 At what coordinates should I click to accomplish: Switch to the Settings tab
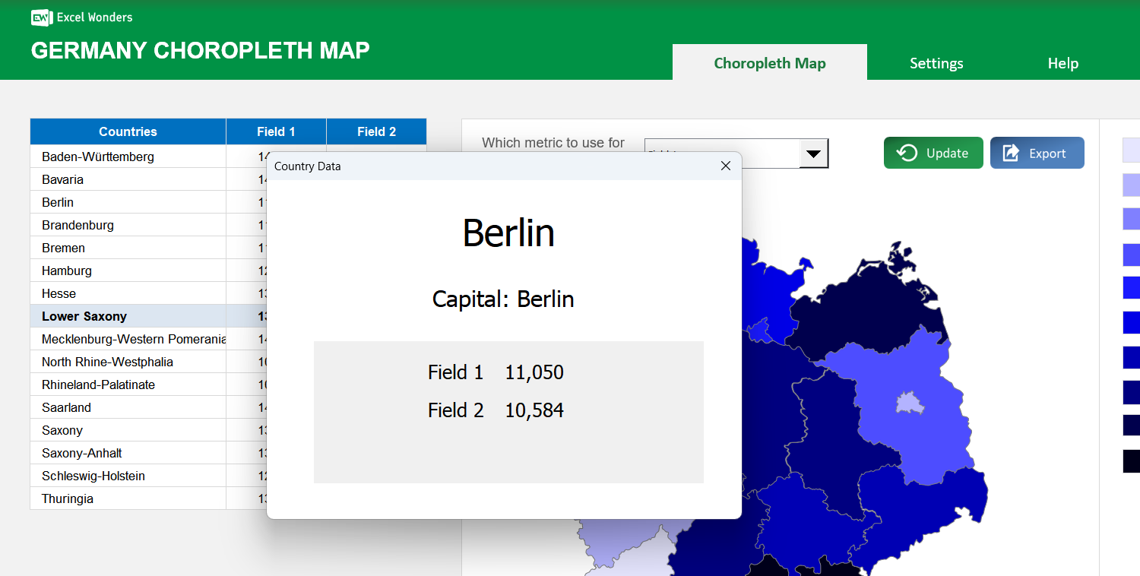point(936,63)
